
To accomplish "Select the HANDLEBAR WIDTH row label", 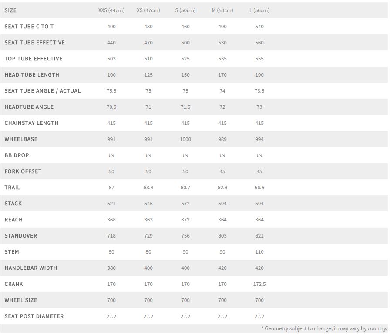I will coord(31,268).
